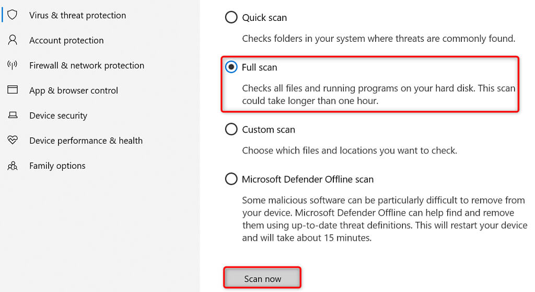Open the Device security sidebar label
The height and width of the screenshot is (292, 535).
58,115
